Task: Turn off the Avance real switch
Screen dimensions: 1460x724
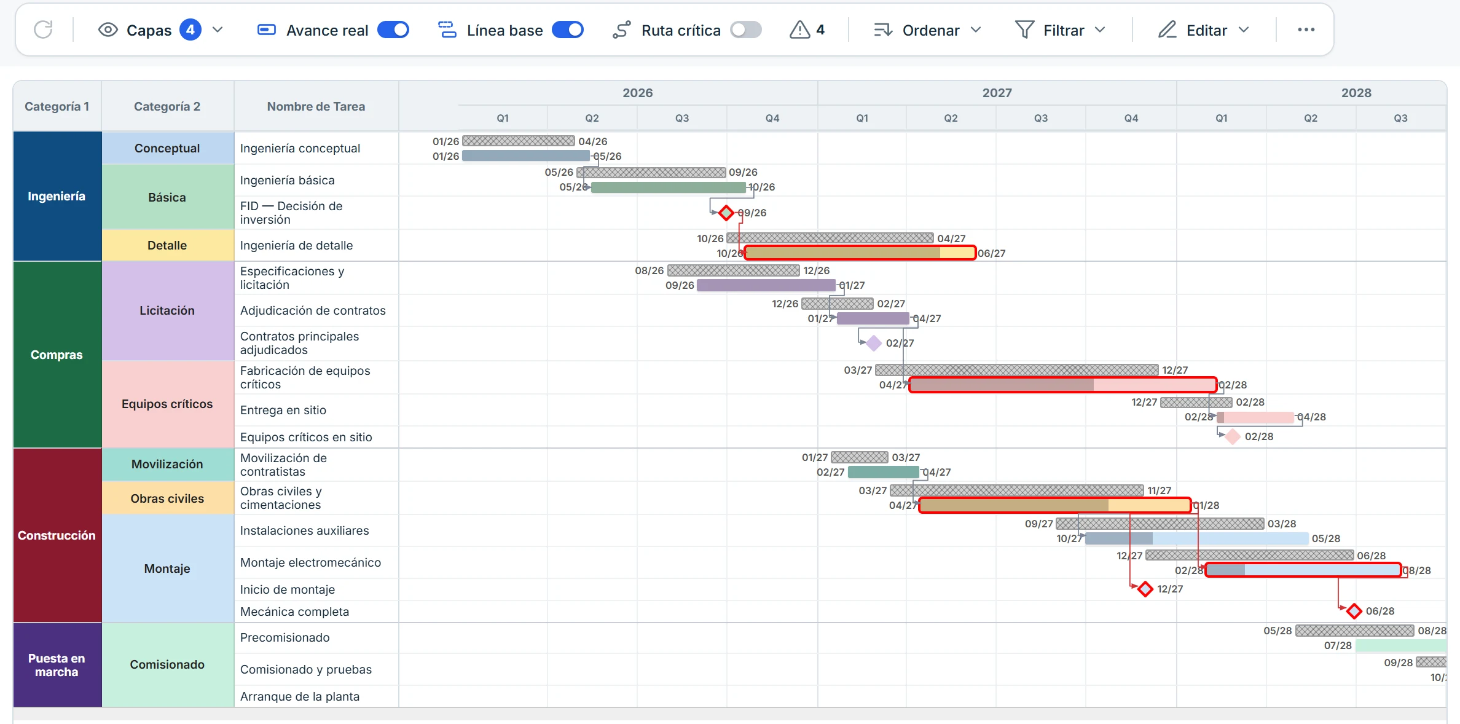Action: pos(393,30)
